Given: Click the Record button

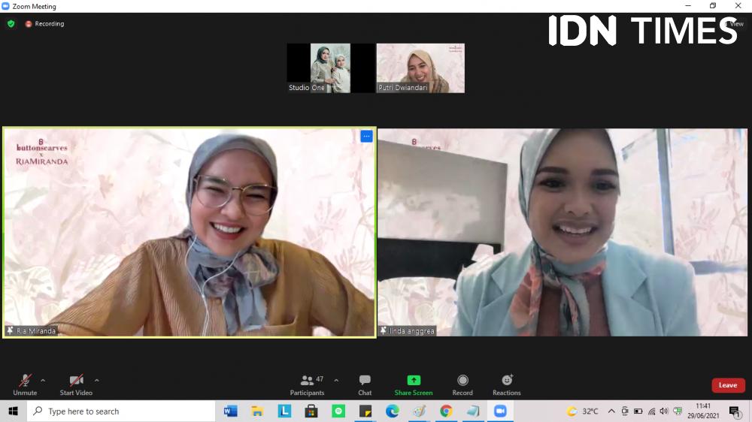Looking at the screenshot, I should [462, 384].
